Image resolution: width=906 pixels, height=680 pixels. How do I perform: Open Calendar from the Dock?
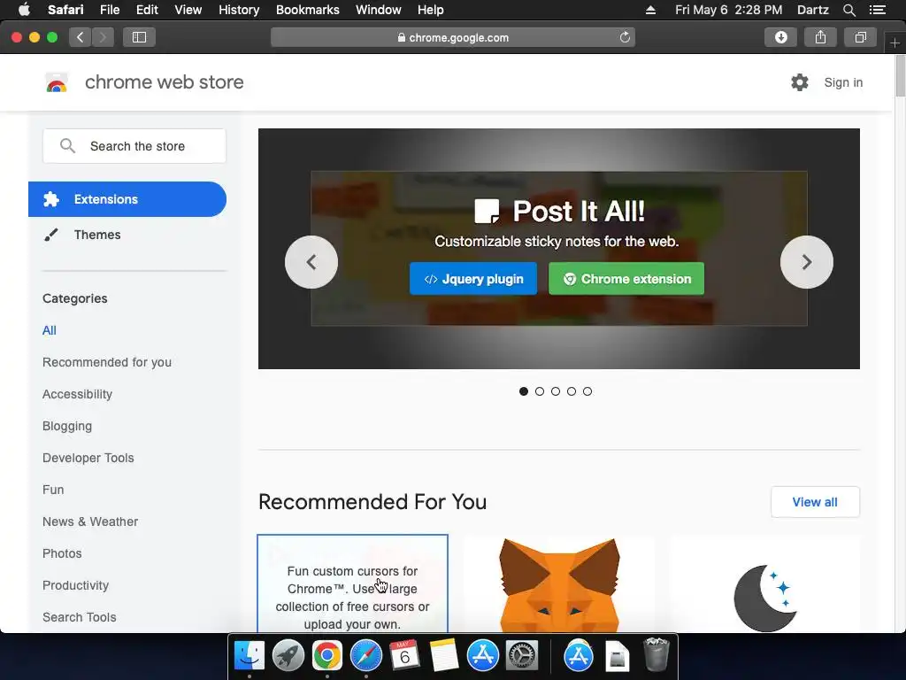pyautogui.click(x=404, y=656)
